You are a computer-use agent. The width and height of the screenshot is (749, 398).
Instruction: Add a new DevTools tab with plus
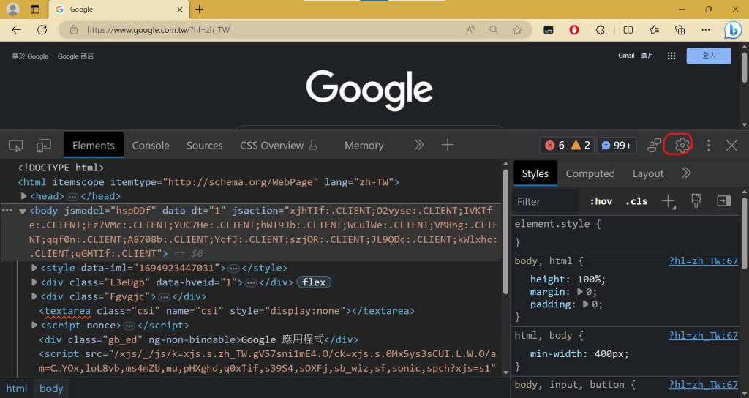[448, 145]
